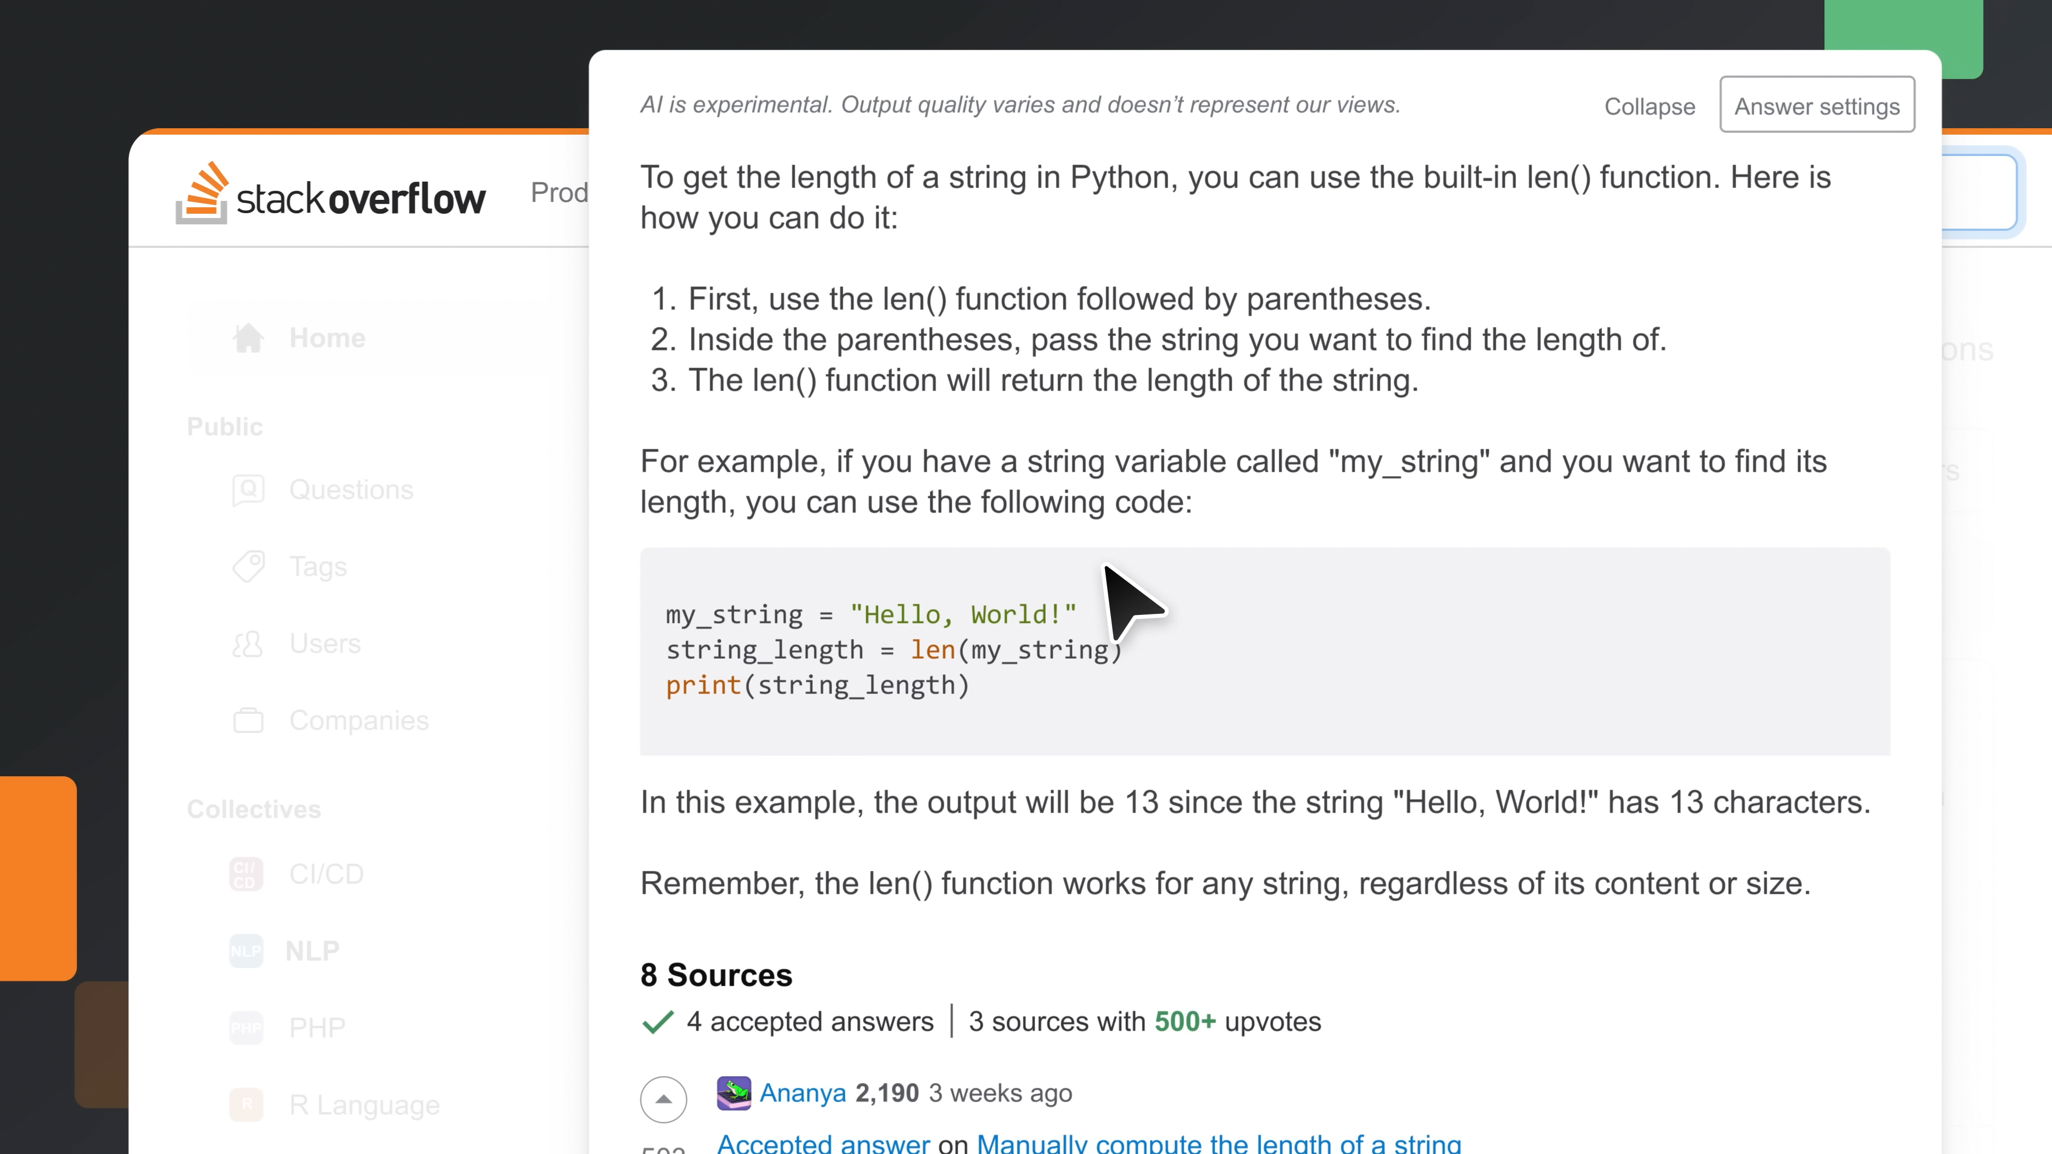Click the accepted answers green checkmark
2052x1154 pixels.
[x=658, y=1022]
